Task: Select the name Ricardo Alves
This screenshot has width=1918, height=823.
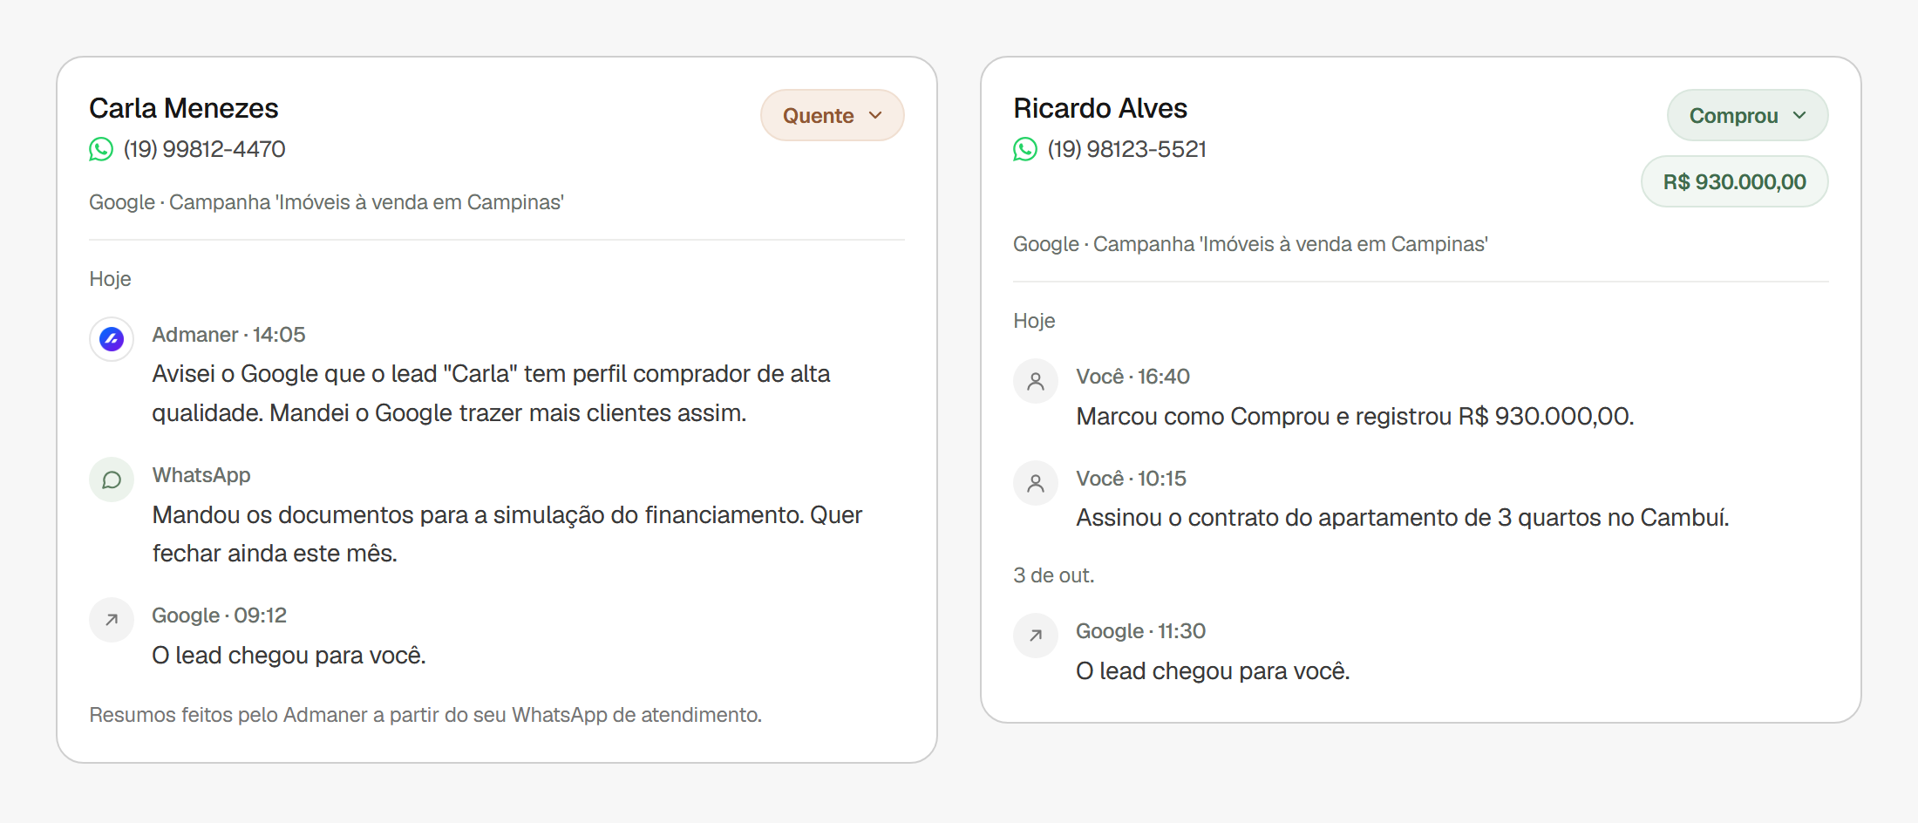Action: click(x=1100, y=108)
